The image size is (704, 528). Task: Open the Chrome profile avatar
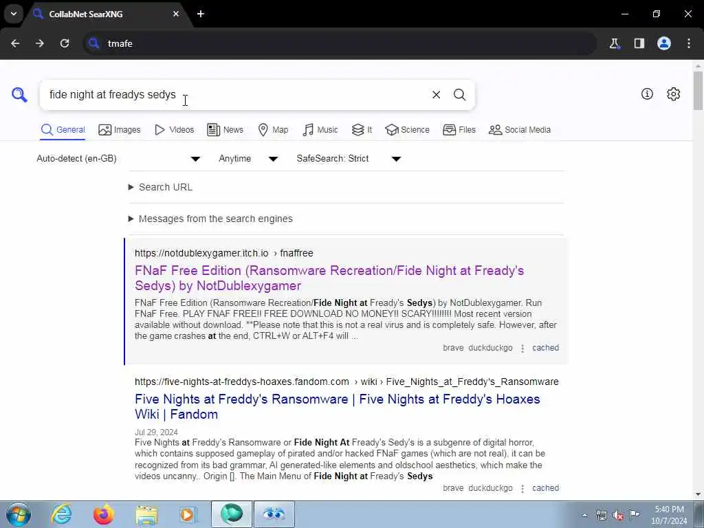[664, 43]
